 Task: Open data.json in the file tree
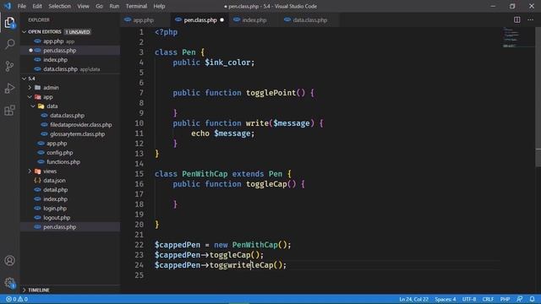[70, 180]
